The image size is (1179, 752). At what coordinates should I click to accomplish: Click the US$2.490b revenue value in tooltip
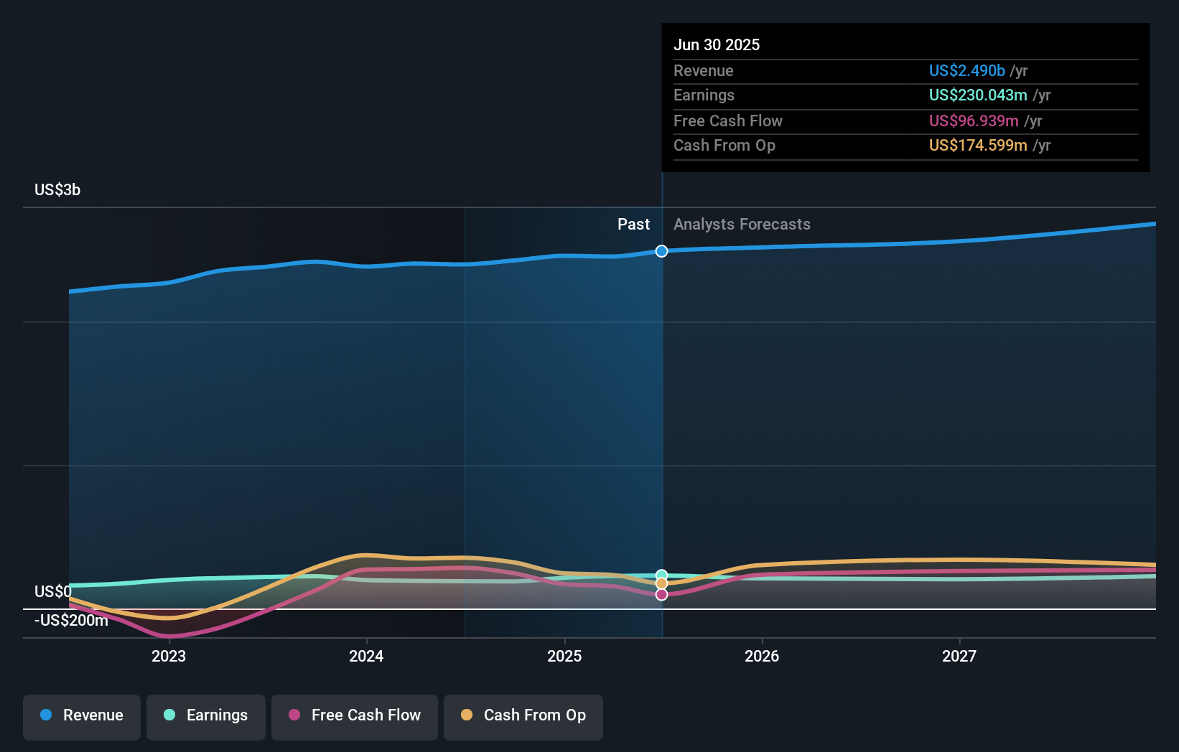click(966, 71)
